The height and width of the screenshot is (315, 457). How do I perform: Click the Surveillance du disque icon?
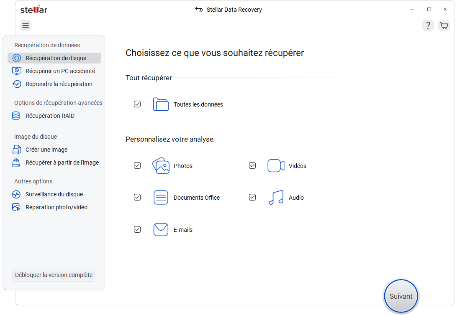pyautogui.click(x=16, y=194)
